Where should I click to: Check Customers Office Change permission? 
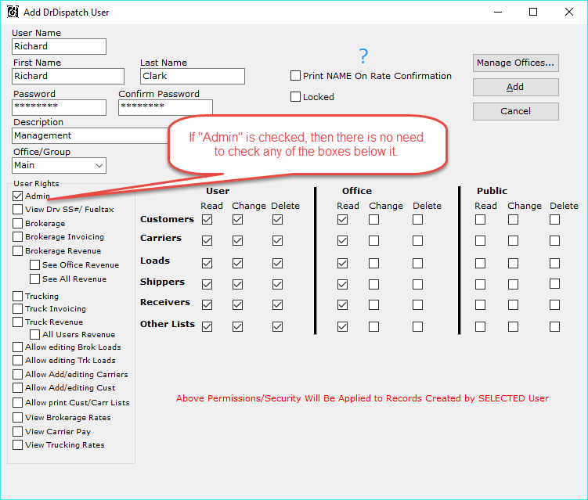pyautogui.click(x=374, y=219)
